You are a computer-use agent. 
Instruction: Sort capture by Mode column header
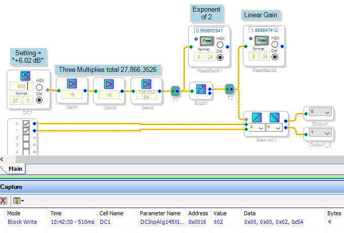[26, 213]
